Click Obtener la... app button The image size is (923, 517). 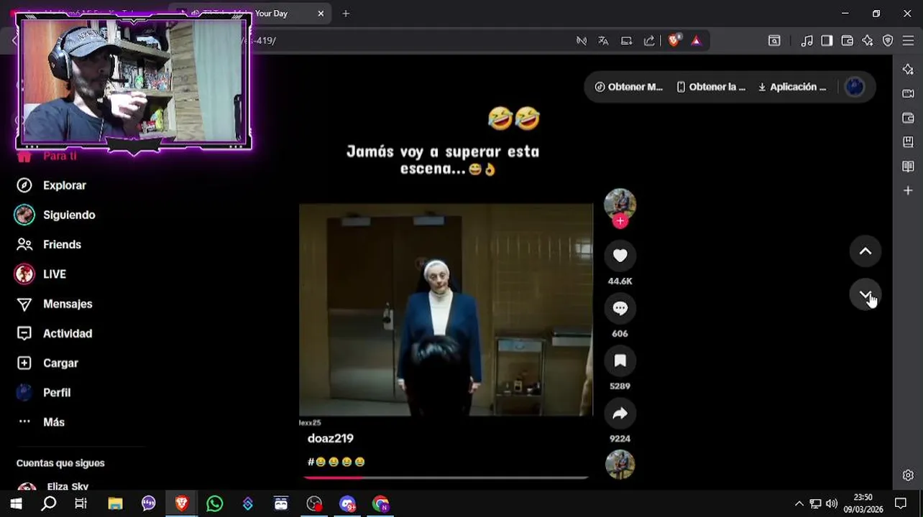coord(711,87)
